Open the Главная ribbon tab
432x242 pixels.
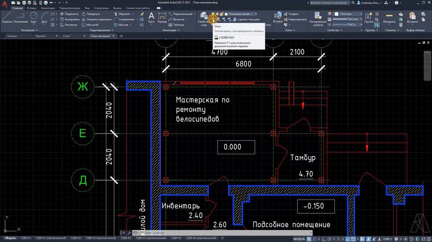pos(18,8)
